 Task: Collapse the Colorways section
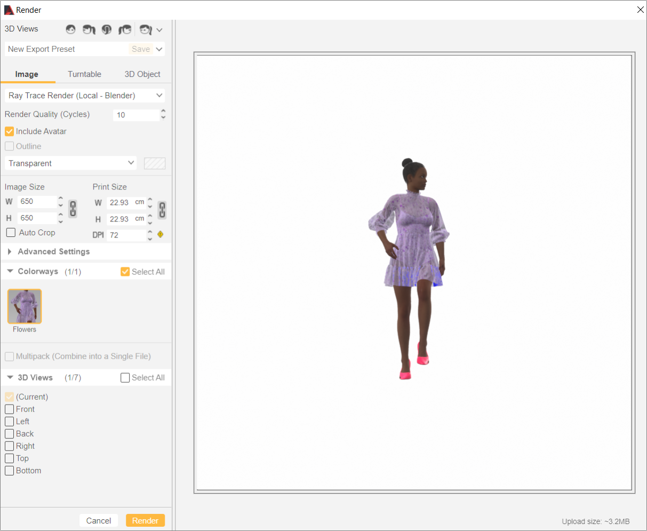point(10,271)
